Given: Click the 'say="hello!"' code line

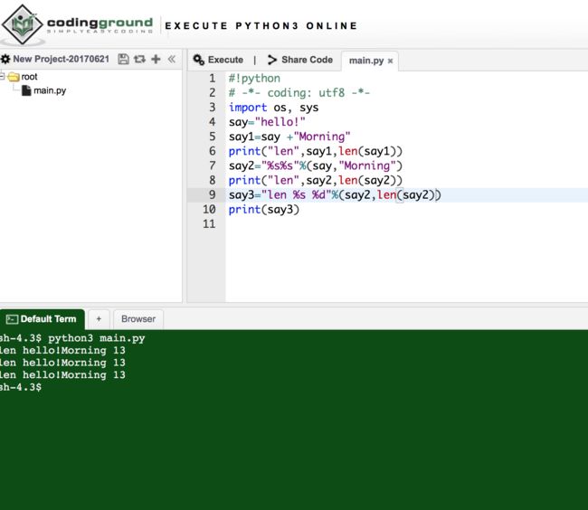Looking at the screenshot, I should (x=267, y=122).
